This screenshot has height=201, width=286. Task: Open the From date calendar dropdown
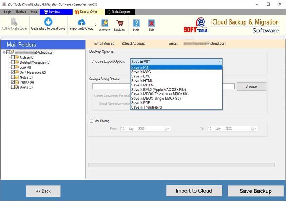pos(167,129)
